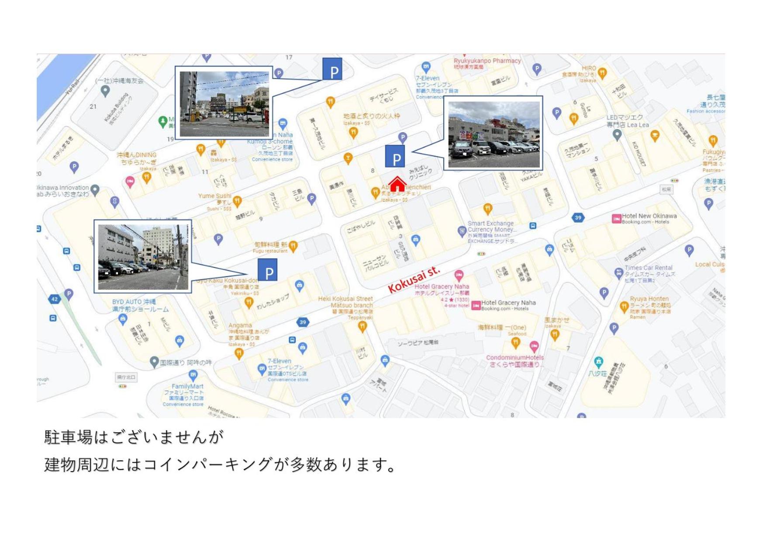Open the top-left parking lot photo

point(224,103)
